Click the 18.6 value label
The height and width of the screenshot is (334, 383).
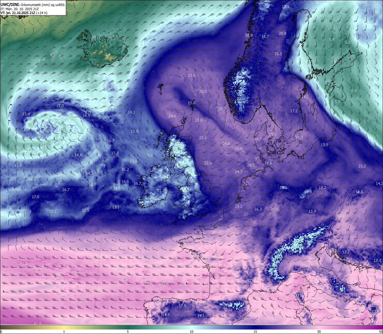[268, 163]
